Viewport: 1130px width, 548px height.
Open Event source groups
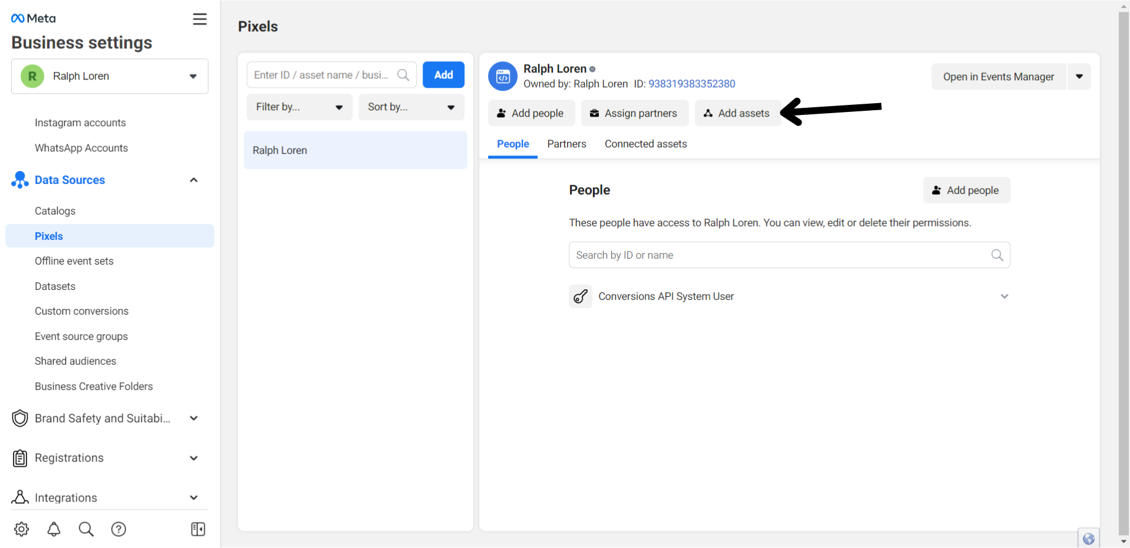[x=81, y=336]
